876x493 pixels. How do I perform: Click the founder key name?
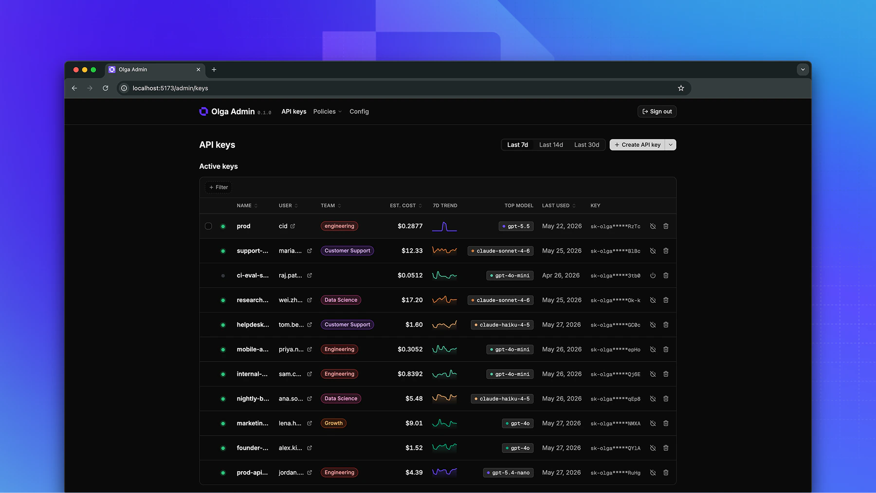(x=252, y=448)
